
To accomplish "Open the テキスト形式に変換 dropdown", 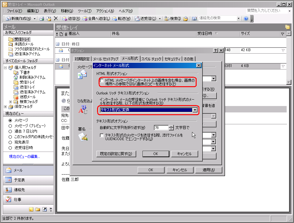I will pos(195,110).
